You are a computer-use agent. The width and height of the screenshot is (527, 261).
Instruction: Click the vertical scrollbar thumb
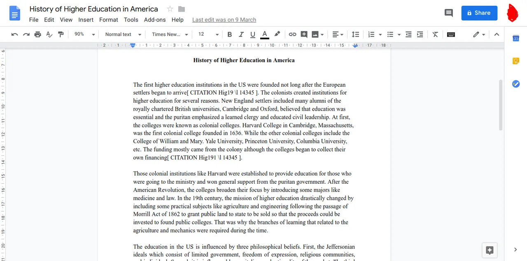501,105
